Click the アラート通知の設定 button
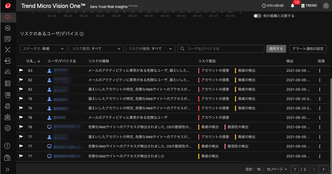The height and width of the screenshot is (174, 332). (x=307, y=49)
